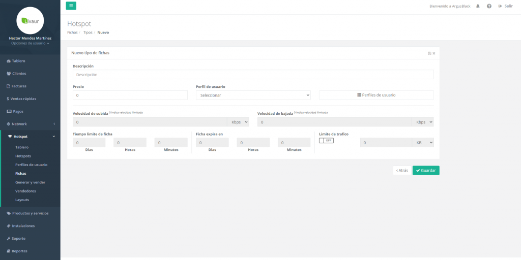Open Tablero from the sidebar
This screenshot has height=260, width=521.
point(19,61)
